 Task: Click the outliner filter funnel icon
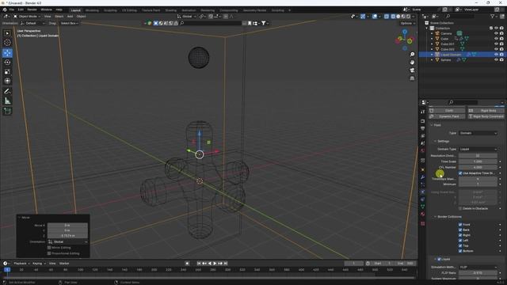tap(493, 16)
